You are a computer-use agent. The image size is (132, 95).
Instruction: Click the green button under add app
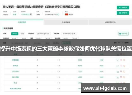[x=123, y=13]
